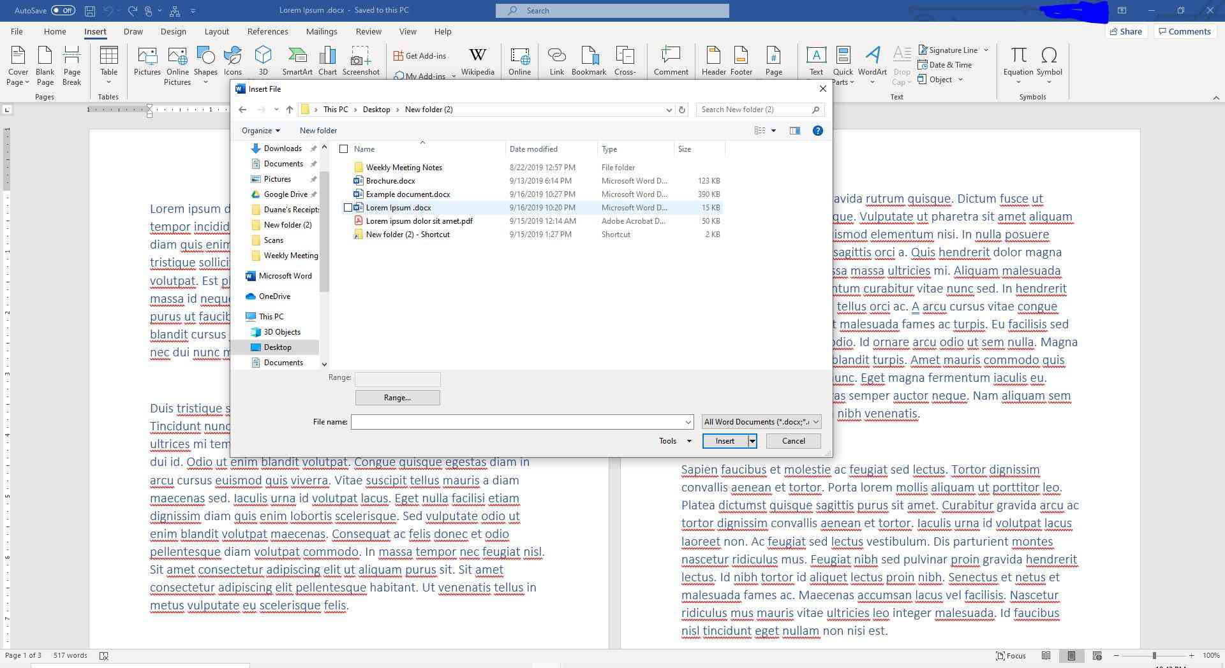The height and width of the screenshot is (668, 1225).
Task: Click the Save icon in the title bar
Action: coord(90,11)
